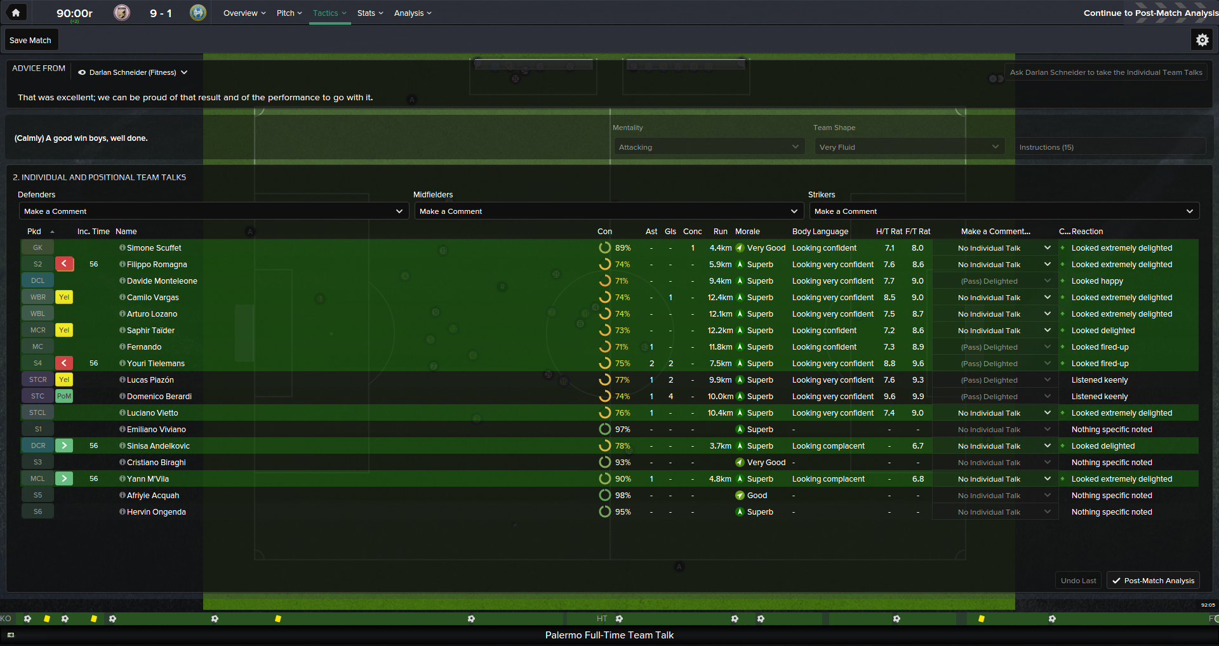1219x646 pixels.
Task: Sort by F/T Rat column header
Action: (x=917, y=231)
